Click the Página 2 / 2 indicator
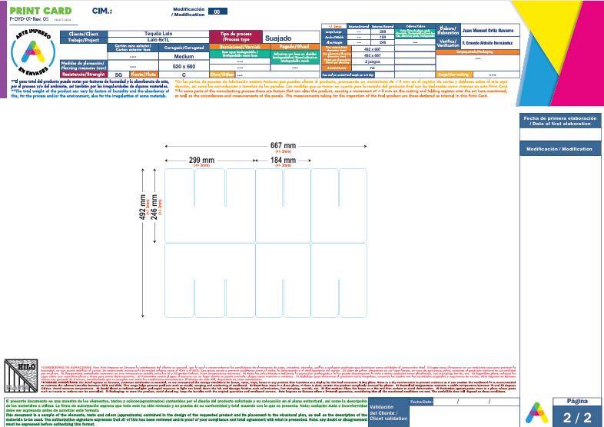 point(577,412)
